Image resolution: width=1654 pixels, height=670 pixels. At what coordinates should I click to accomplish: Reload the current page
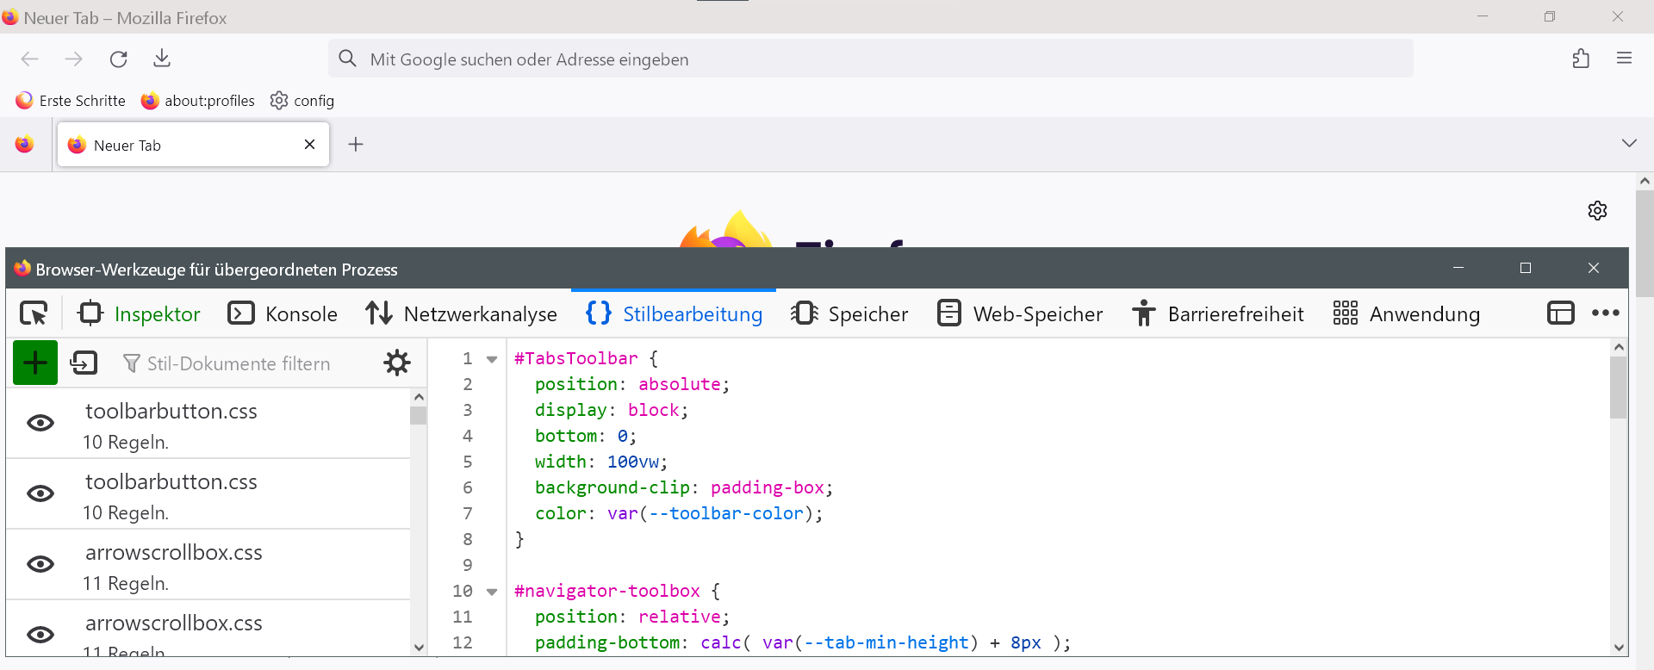point(119,59)
